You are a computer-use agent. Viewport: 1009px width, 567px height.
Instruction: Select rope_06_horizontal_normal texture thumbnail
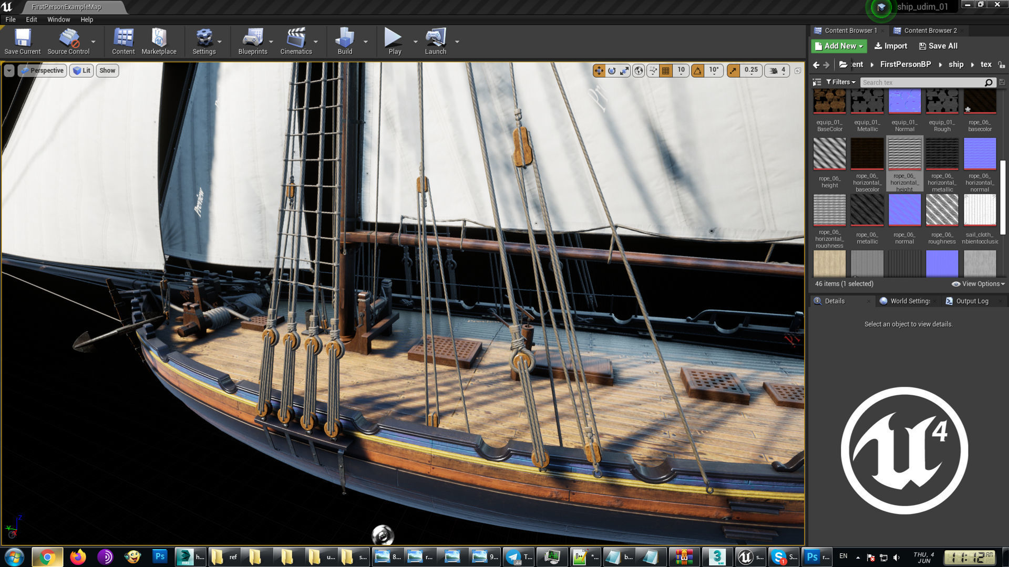click(x=980, y=154)
